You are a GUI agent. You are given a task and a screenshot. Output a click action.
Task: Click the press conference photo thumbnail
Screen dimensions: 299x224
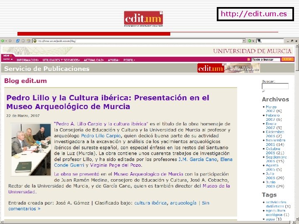(31, 150)
